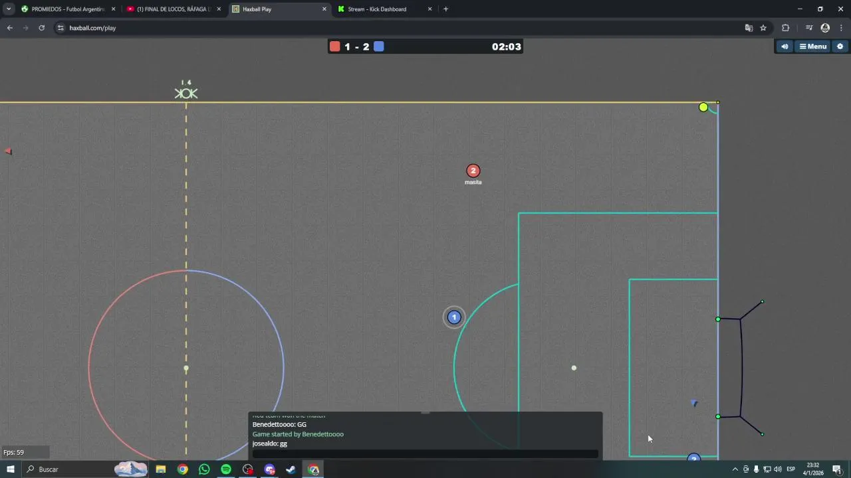Bookmark this page with the star
This screenshot has height=478, width=851.
click(x=763, y=28)
